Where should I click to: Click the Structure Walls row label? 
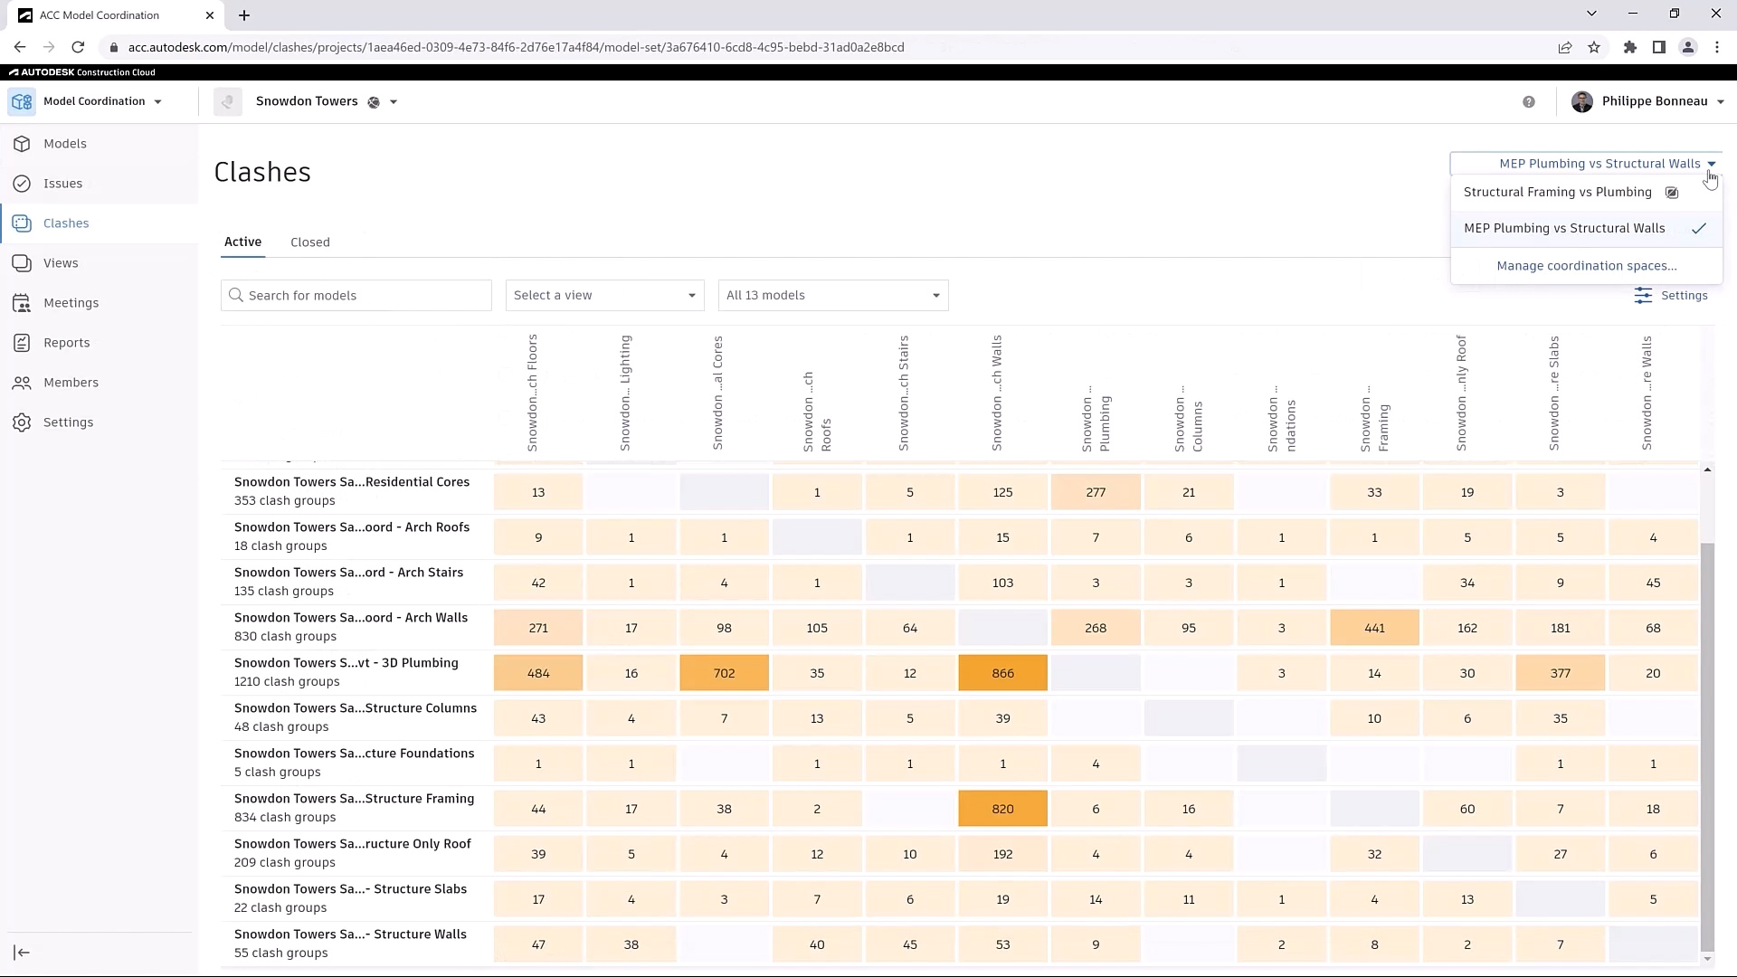tap(350, 934)
